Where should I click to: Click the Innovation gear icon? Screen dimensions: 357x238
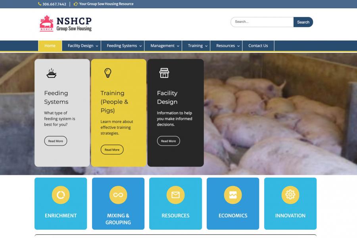(x=290, y=195)
